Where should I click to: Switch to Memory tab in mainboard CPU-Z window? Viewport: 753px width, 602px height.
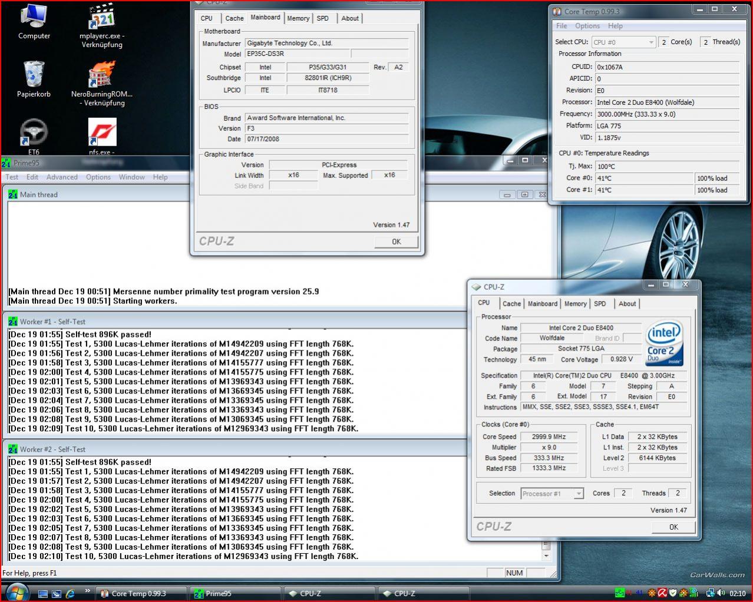298,18
